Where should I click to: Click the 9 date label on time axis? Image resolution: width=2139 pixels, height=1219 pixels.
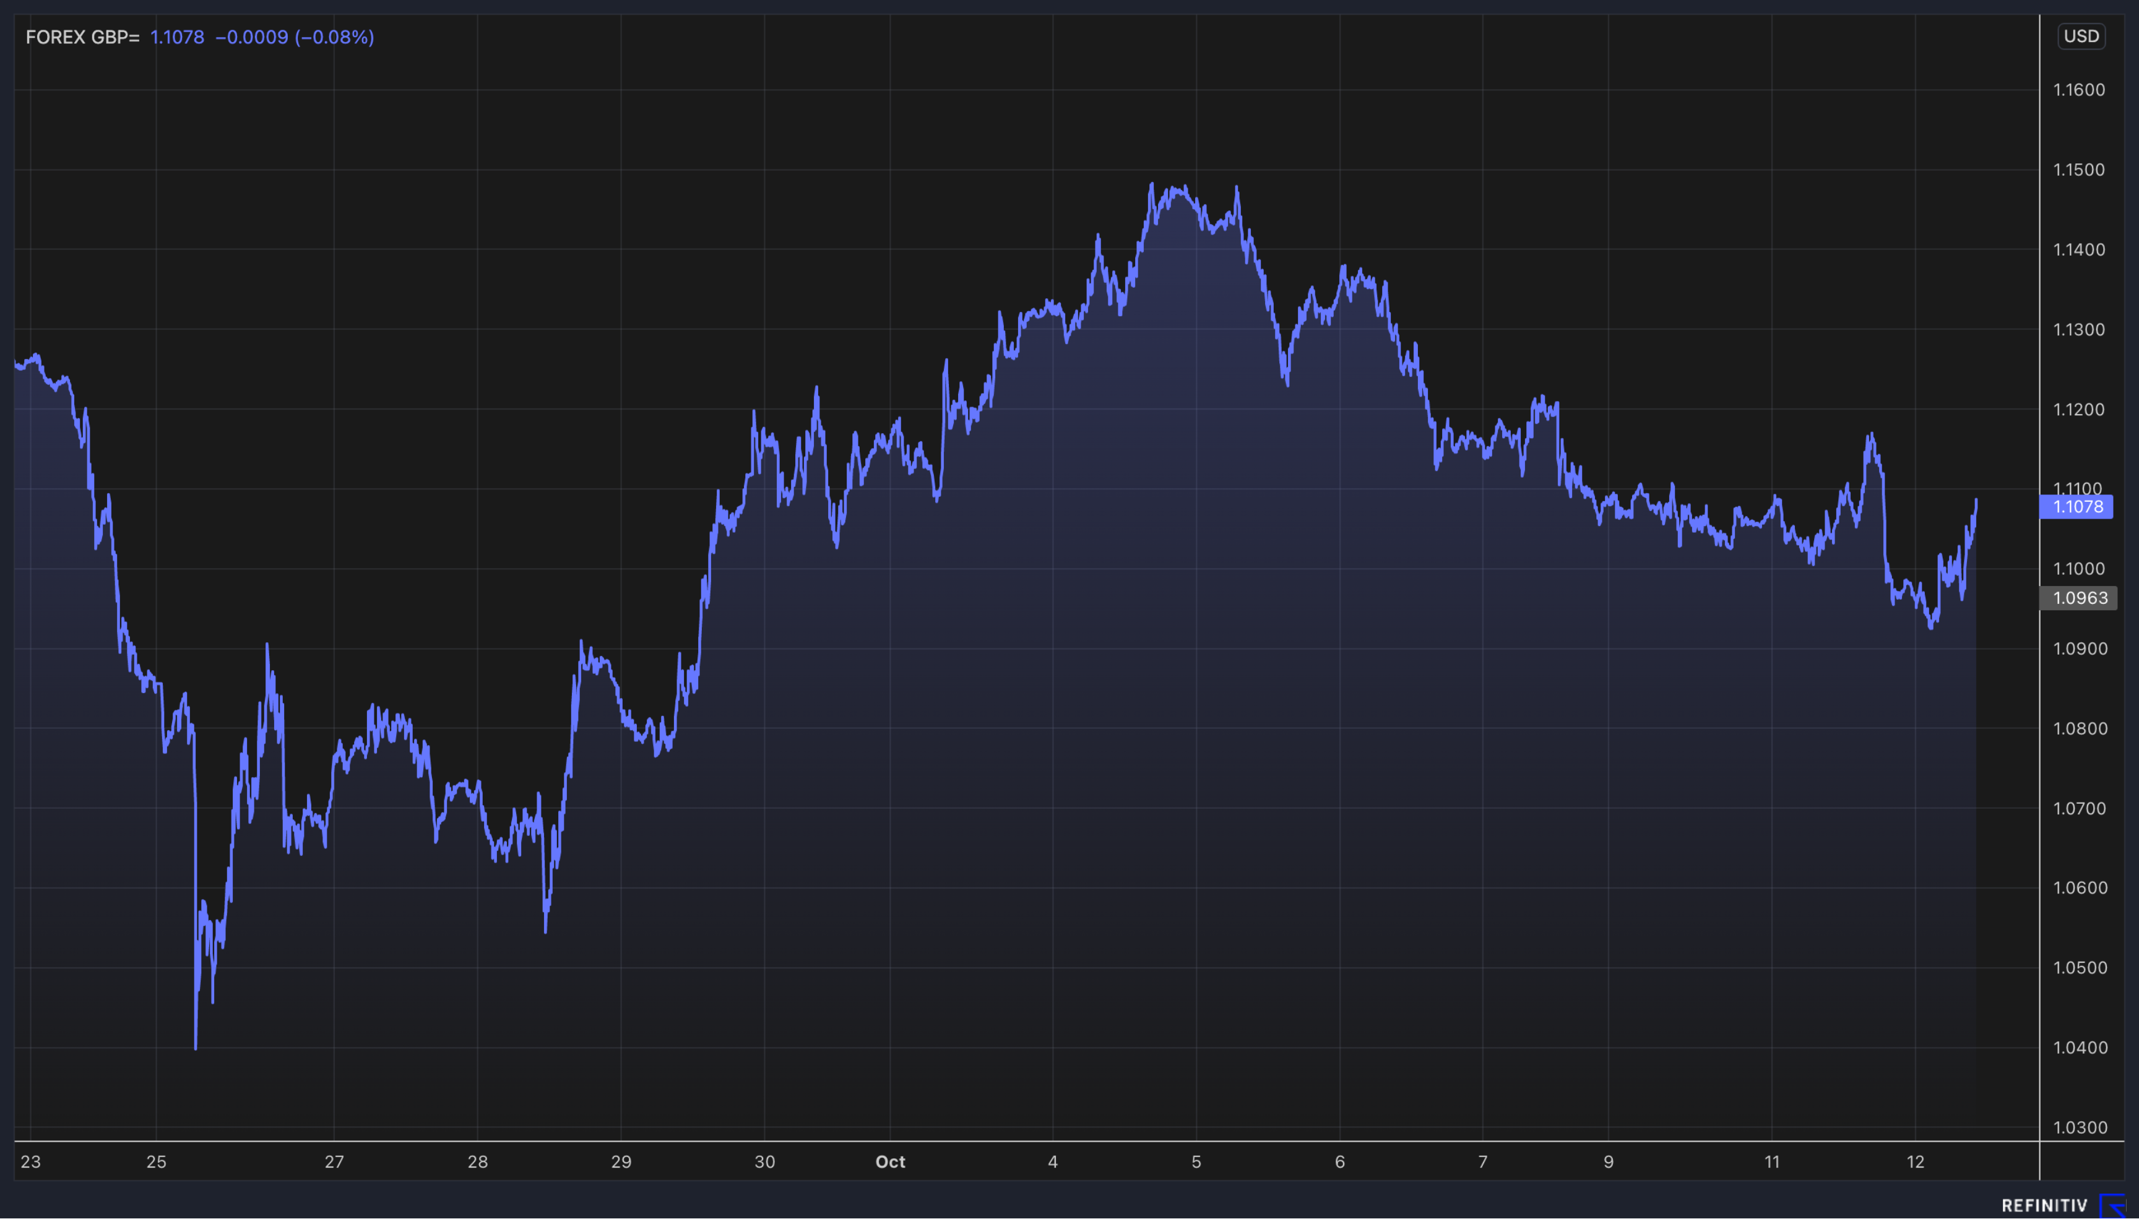point(1608,1161)
